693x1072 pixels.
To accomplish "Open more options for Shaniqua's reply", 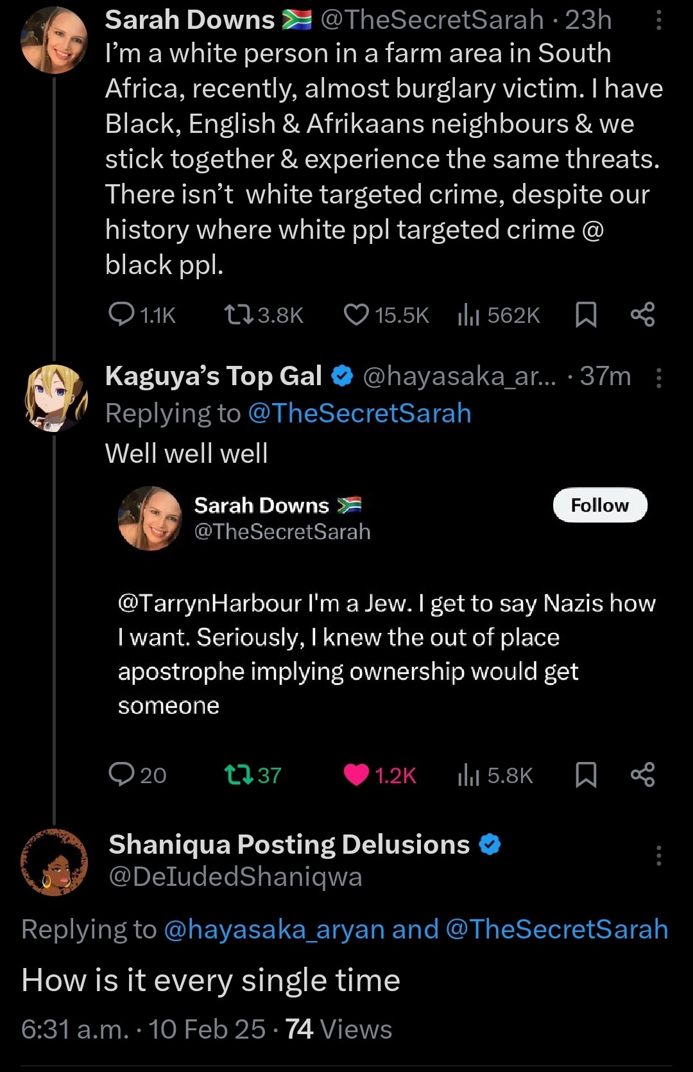I will [659, 856].
